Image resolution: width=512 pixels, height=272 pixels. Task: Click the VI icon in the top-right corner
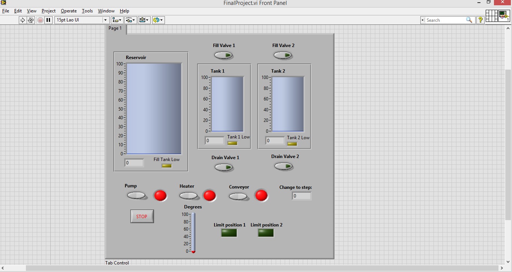click(x=504, y=16)
